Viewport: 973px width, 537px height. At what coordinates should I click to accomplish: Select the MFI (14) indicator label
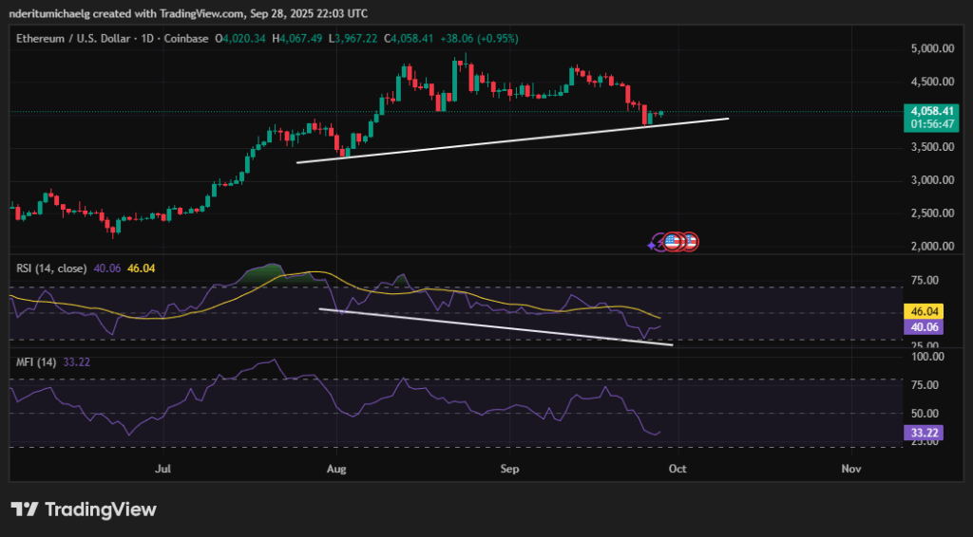coord(36,362)
